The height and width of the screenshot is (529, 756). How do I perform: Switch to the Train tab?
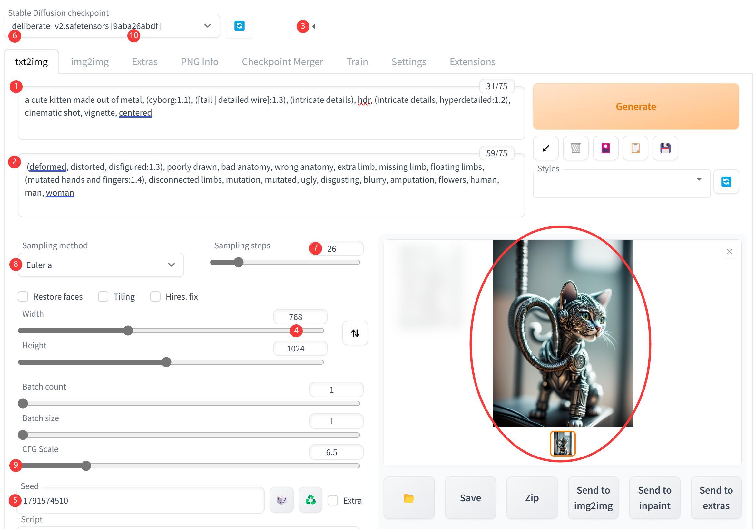357,62
